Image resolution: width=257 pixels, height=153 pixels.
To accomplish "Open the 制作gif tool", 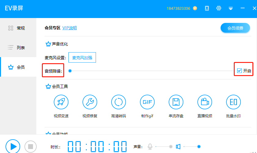I will coord(147,102).
